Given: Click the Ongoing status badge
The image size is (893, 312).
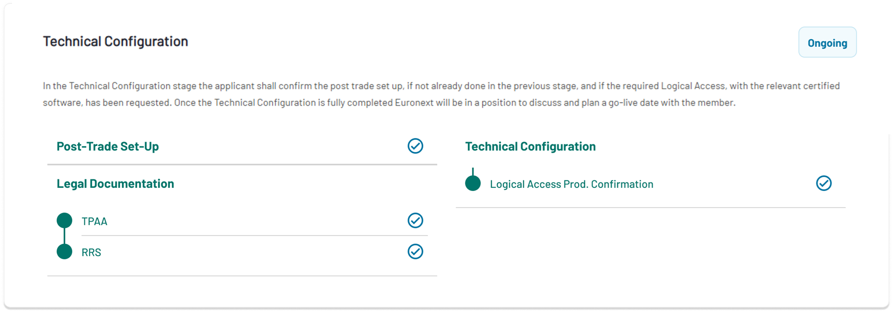Looking at the screenshot, I should click(827, 43).
